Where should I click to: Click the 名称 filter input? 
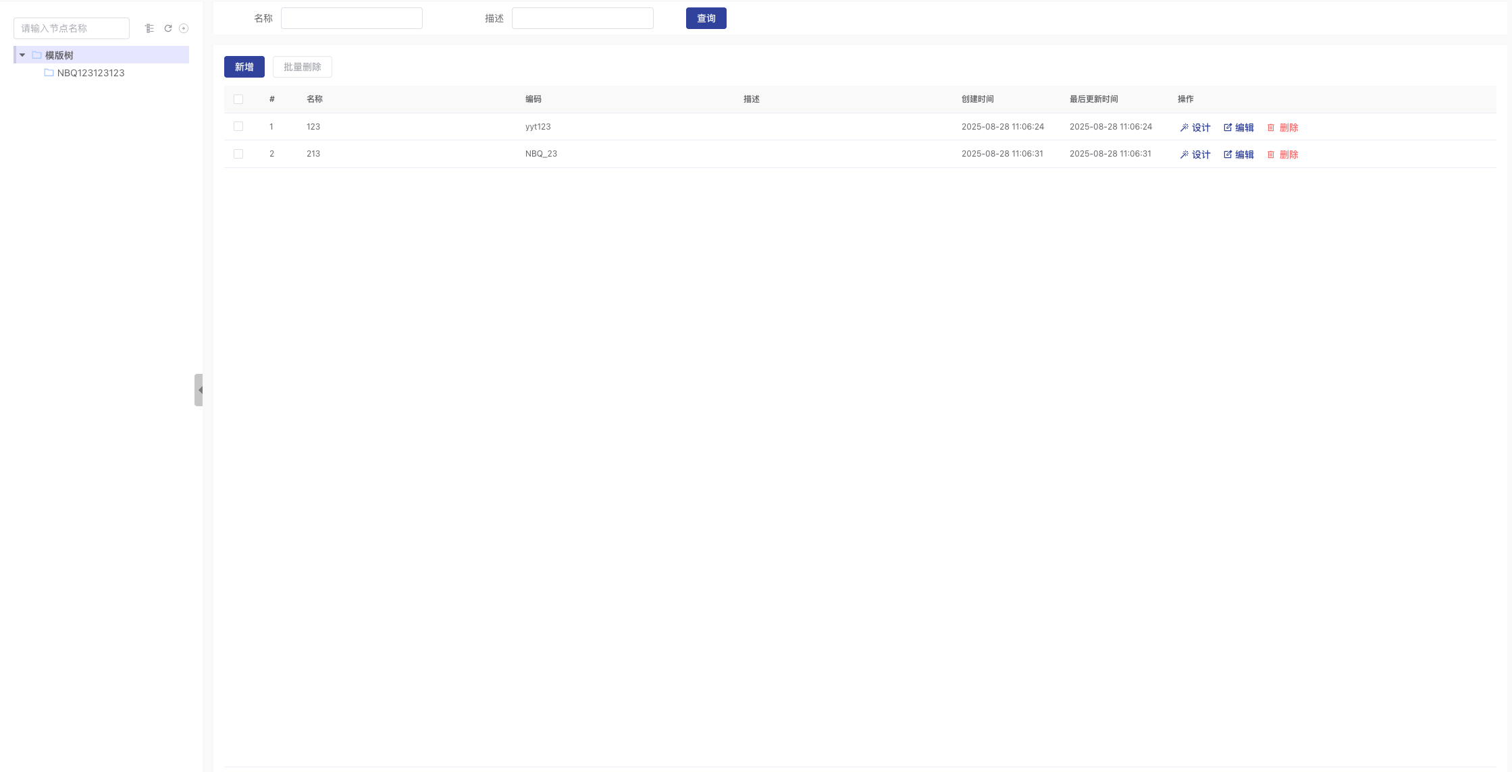pos(352,18)
